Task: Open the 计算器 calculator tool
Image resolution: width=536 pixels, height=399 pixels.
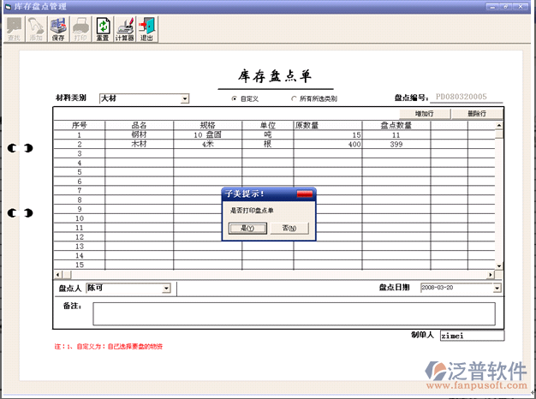Action: coord(125,29)
